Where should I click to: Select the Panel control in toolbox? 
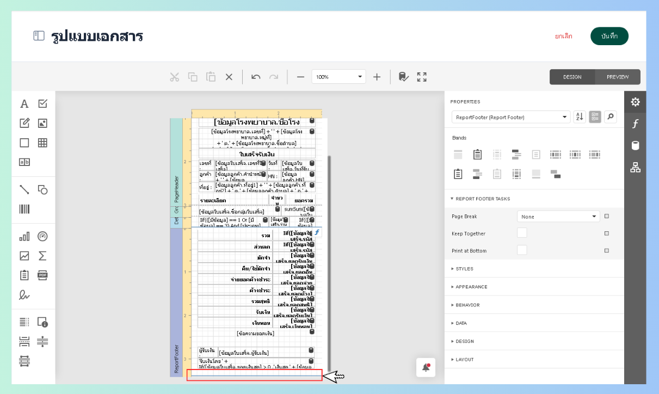(24, 143)
